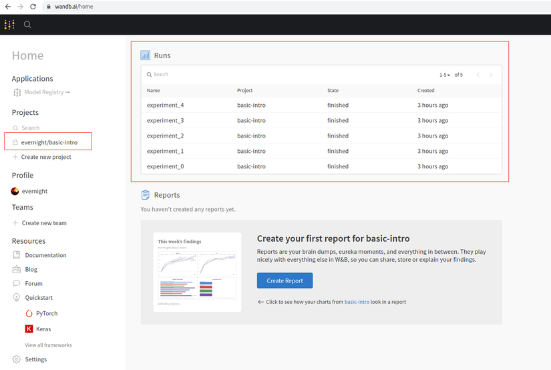551x370 pixels.
Task: Open the Forum resource
Action: coord(34,284)
